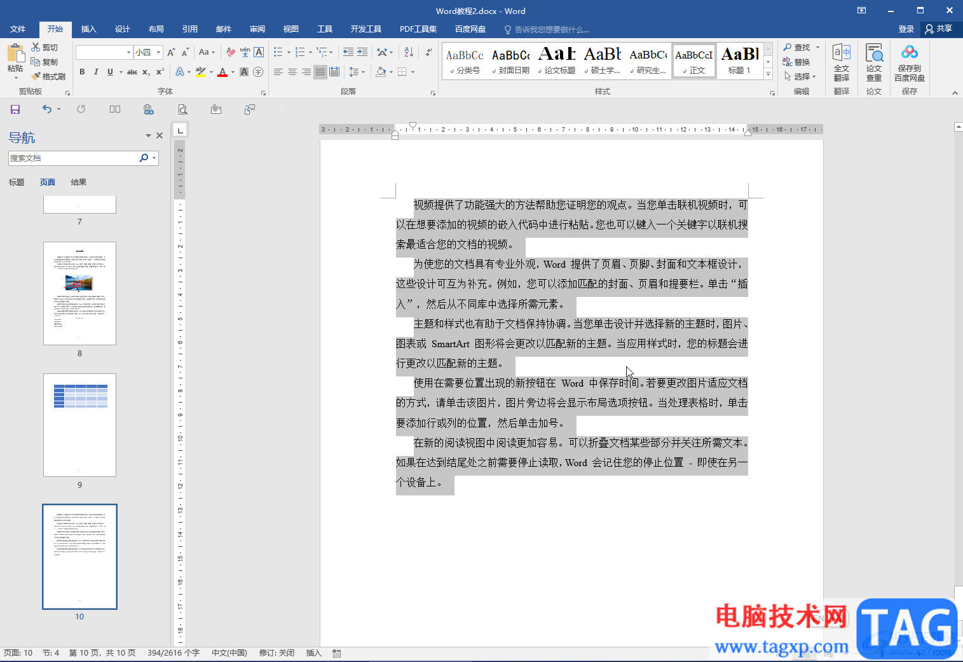This screenshot has height=662, width=963.
Task: Open the font size dropdown showing 小四
Action: (x=159, y=52)
